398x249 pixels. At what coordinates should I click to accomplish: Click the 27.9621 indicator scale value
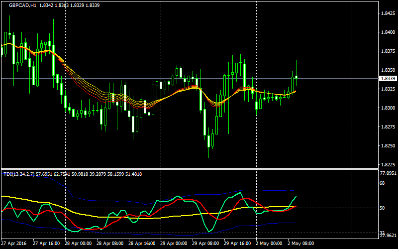[389, 235]
